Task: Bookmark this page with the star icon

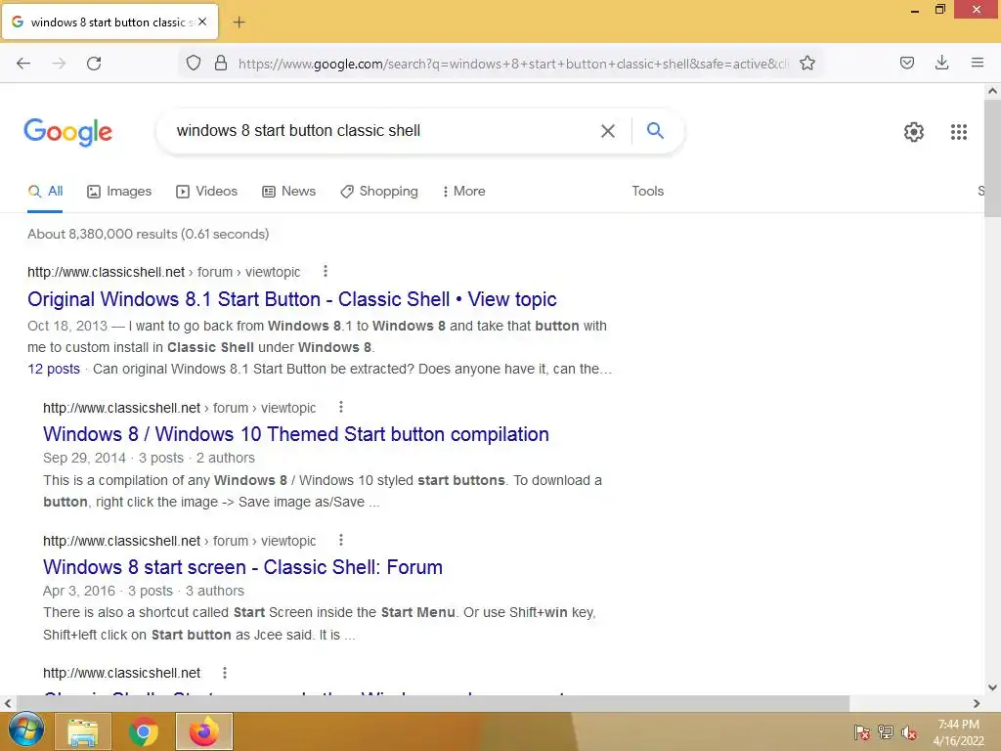Action: tap(806, 63)
